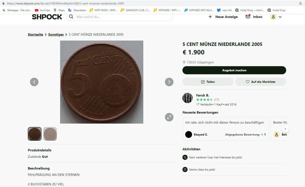Viewport: 305px width, 187px height.
Task: Open Faruk B. seller profile picture
Action: click(188, 98)
